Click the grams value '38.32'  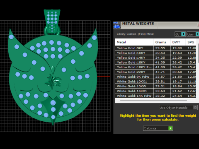click(x=160, y=96)
